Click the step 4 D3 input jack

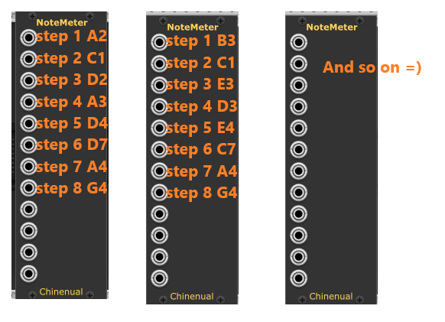[159, 107]
